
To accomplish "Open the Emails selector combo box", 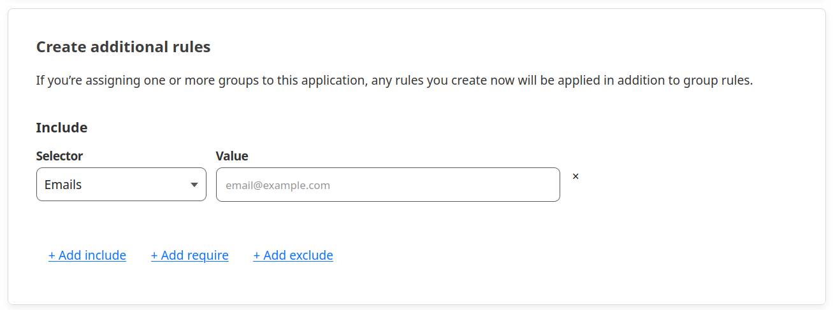I will (121, 185).
